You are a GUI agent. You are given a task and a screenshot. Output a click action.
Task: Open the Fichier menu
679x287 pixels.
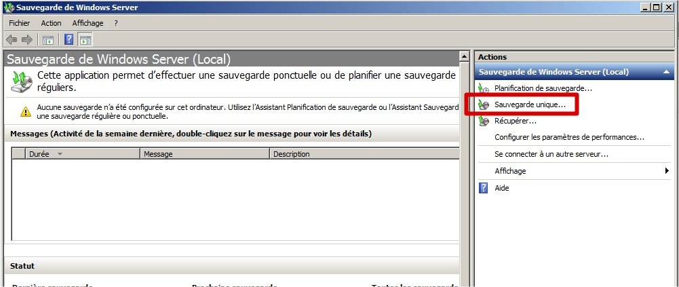coord(20,23)
